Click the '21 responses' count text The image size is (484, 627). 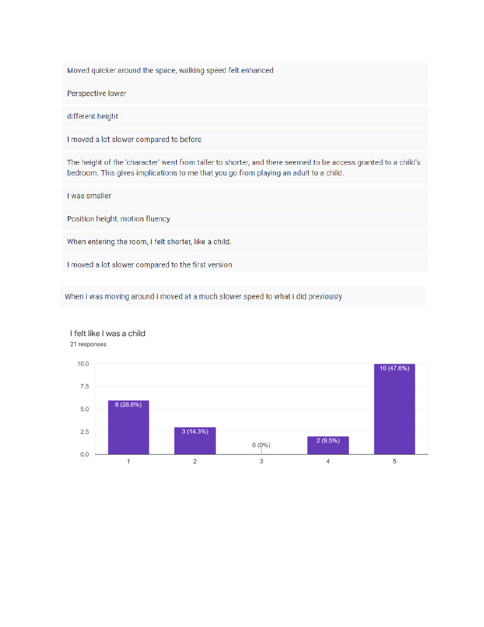(88, 344)
